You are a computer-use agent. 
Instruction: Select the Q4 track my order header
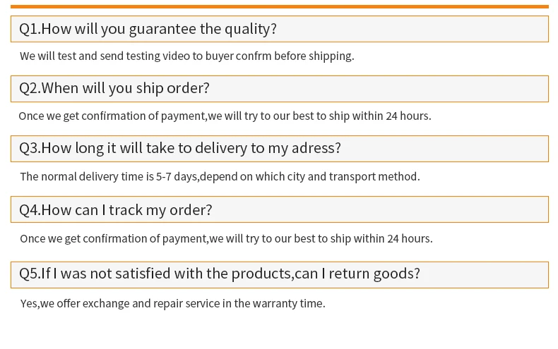click(x=280, y=209)
